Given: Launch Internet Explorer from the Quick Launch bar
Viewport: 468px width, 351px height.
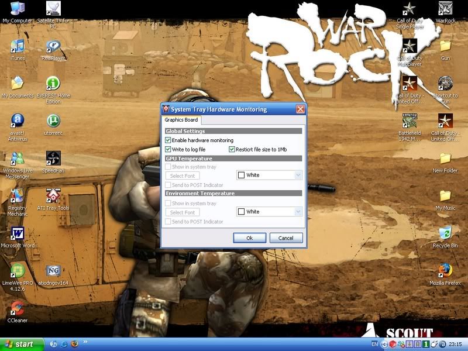Looking at the screenshot, I should point(64,344).
